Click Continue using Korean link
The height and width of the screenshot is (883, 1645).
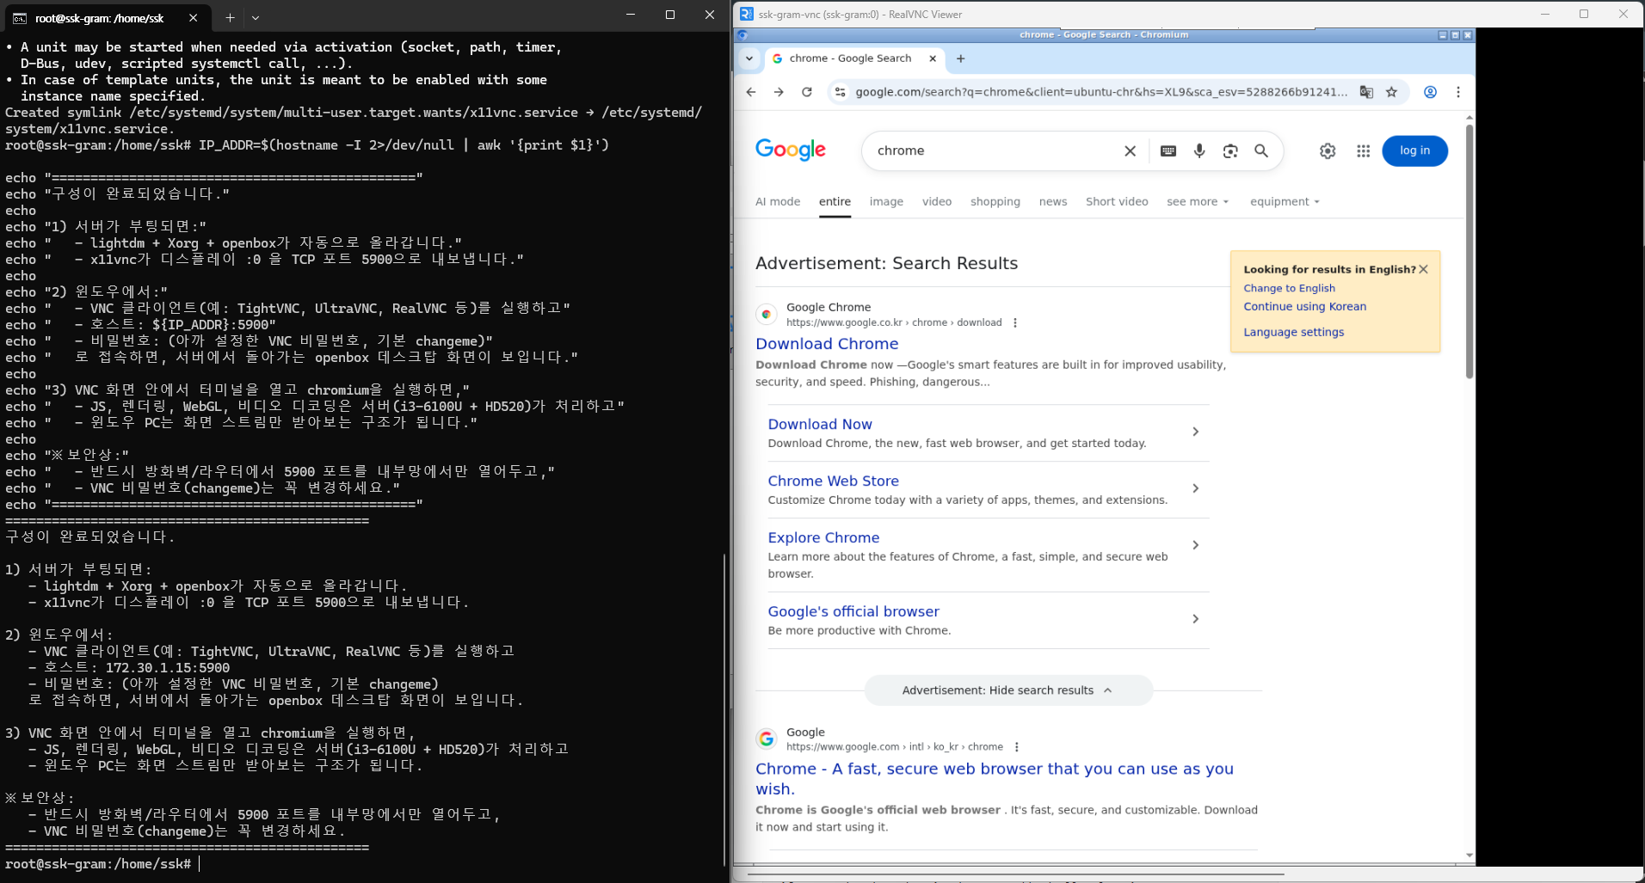click(x=1304, y=307)
